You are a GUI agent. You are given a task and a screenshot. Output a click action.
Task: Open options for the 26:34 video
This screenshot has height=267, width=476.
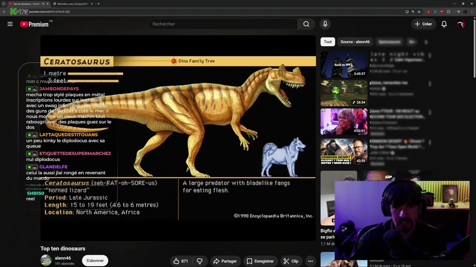[x=430, y=84]
